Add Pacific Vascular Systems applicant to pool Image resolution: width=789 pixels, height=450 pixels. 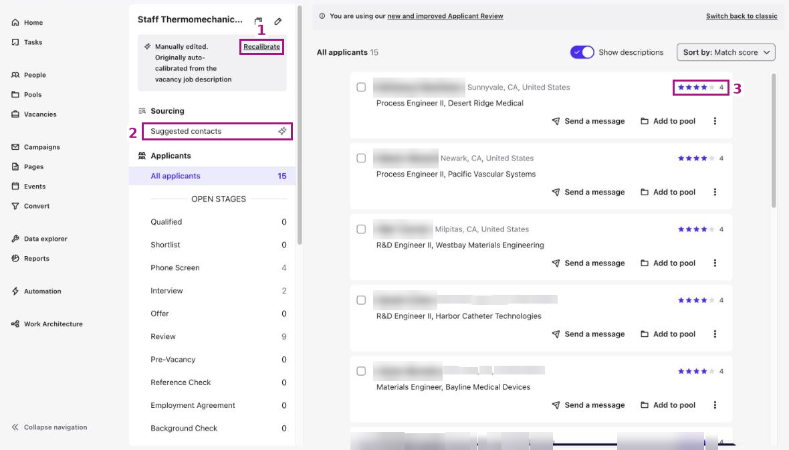pyautogui.click(x=668, y=193)
